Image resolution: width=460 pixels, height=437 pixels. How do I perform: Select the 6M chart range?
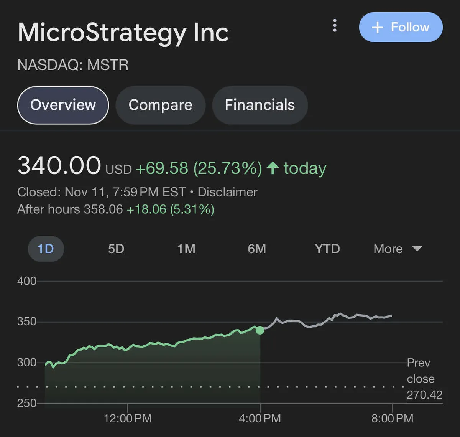257,249
